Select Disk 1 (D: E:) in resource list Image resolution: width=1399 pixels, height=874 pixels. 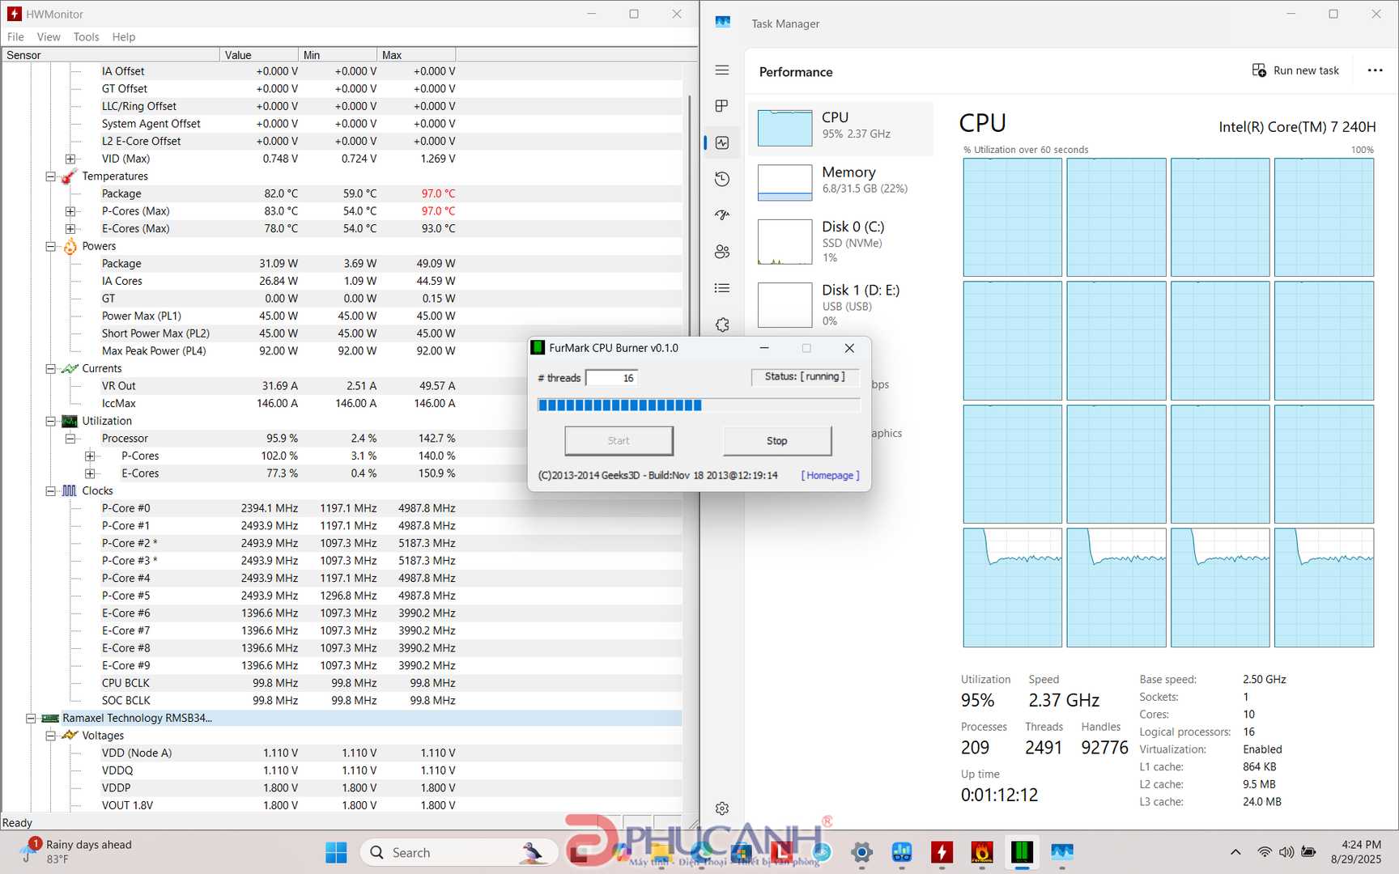[841, 304]
